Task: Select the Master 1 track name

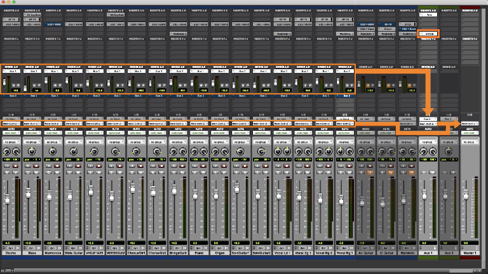Action: (x=470, y=253)
